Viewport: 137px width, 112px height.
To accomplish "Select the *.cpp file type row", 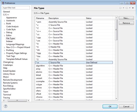I will (74, 37).
